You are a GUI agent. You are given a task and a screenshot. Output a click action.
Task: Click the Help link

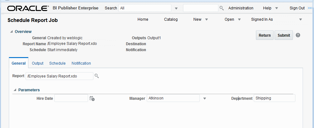click(x=267, y=8)
